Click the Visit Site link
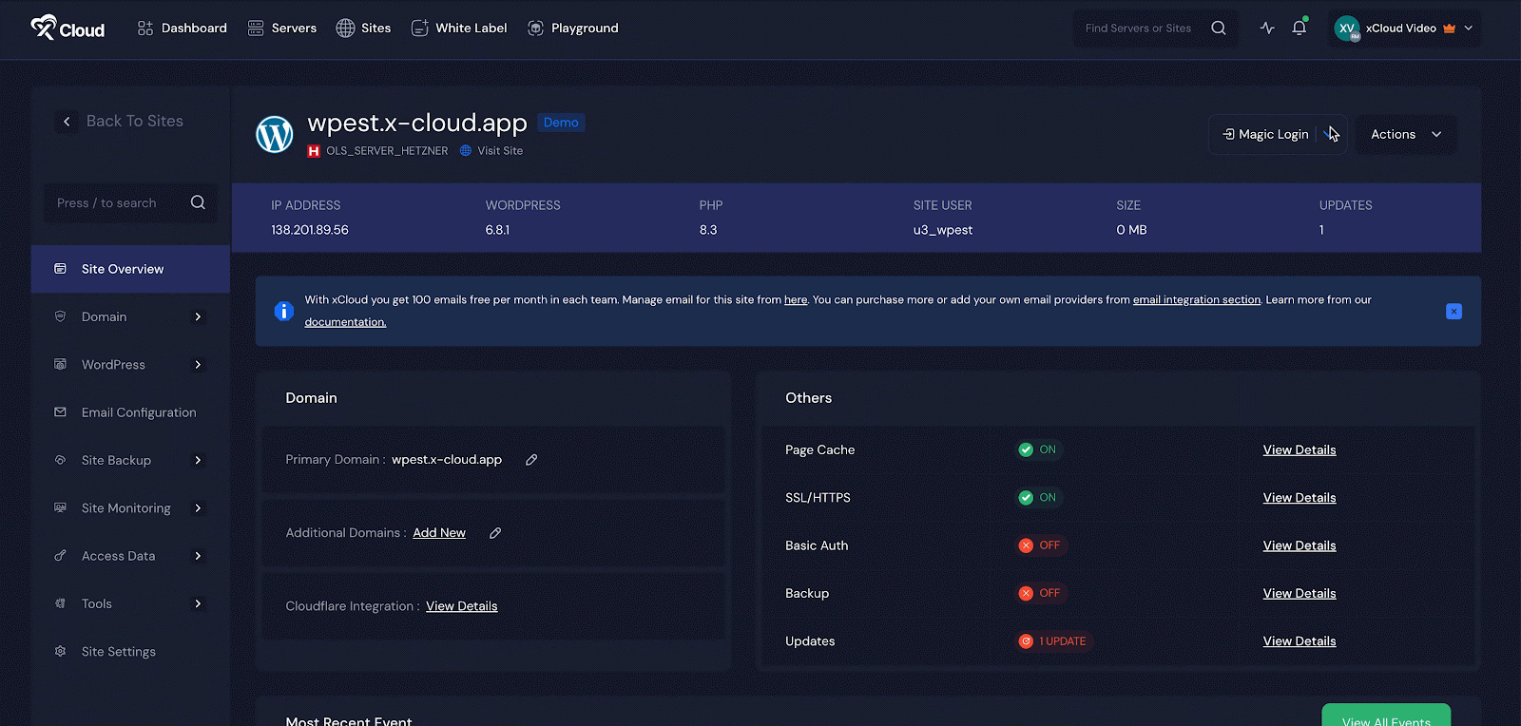The image size is (1521, 726). [500, 151]
